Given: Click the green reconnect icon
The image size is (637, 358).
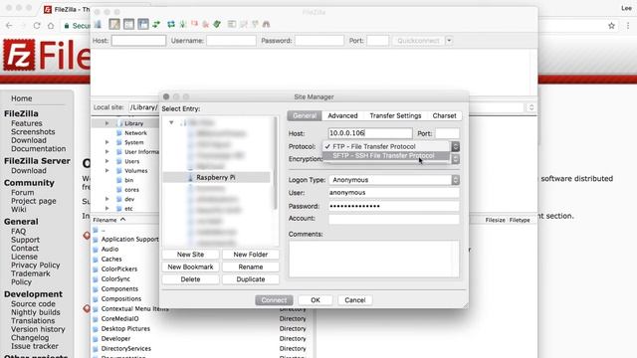Looking at the screenshot, I should point(217,24).
